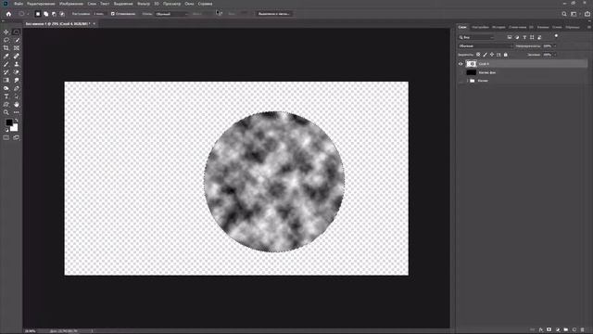Filter layers by type layers
The height and width of the screenshot is (334, 593).
tap(524, 37)
